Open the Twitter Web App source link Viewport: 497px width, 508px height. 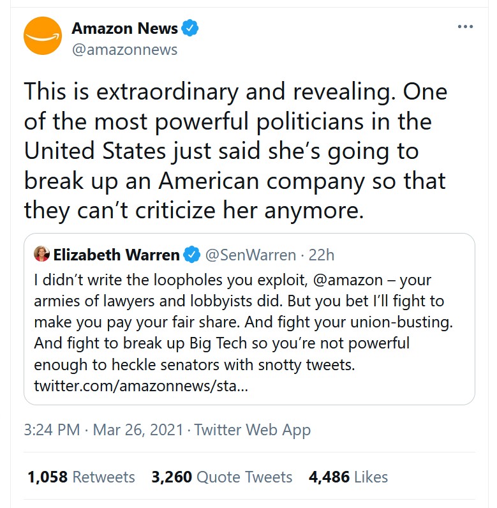click(x=253, y=430)
